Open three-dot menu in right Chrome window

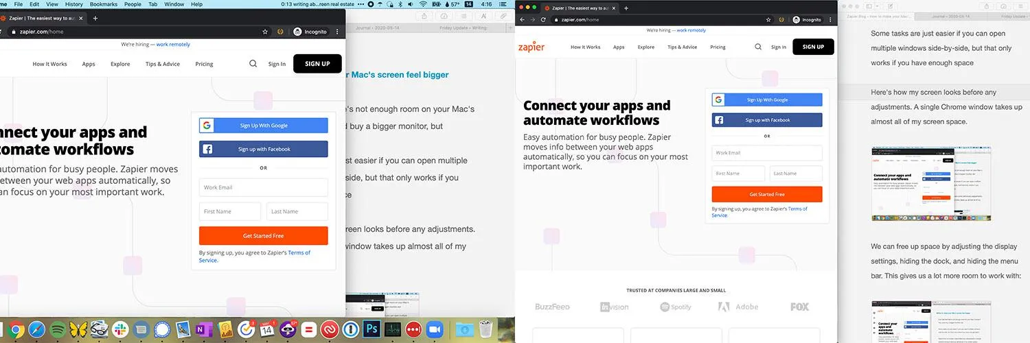tap(832, 20)
